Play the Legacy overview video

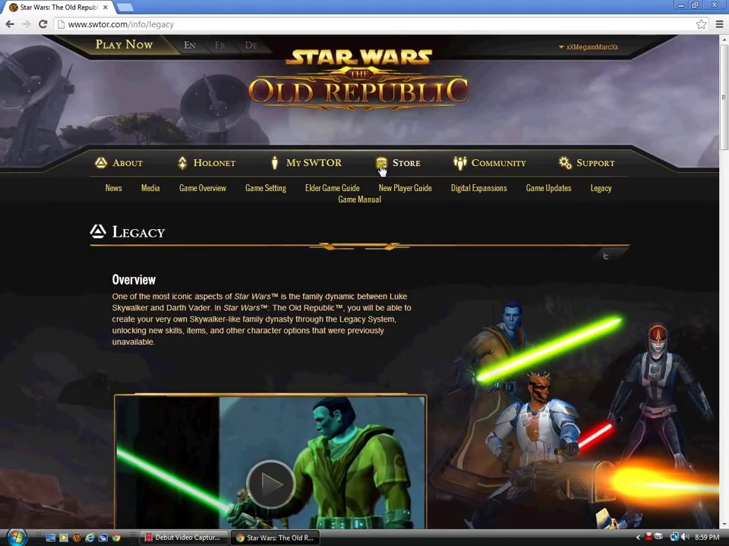270,485
